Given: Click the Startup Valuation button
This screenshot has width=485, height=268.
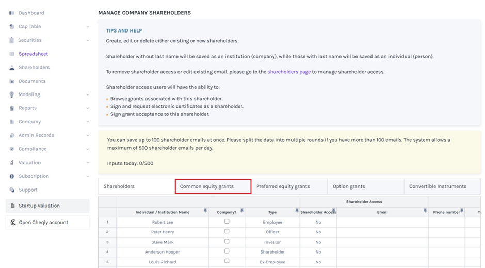Looking at the screenshot, I should click(47, 206).
